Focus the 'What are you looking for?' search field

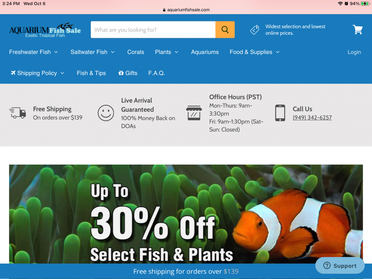click(x=153, y=30)
